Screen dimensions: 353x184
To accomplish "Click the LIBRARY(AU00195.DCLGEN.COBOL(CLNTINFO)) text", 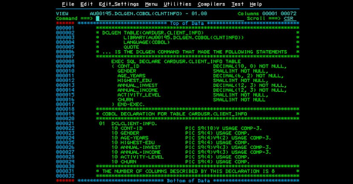I will tap(183, 37).
